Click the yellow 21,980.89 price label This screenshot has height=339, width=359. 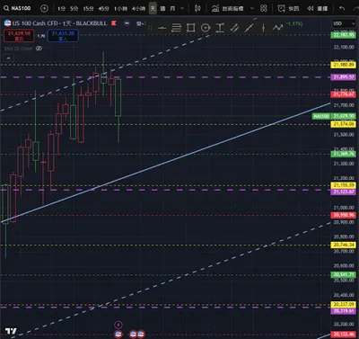344,65
